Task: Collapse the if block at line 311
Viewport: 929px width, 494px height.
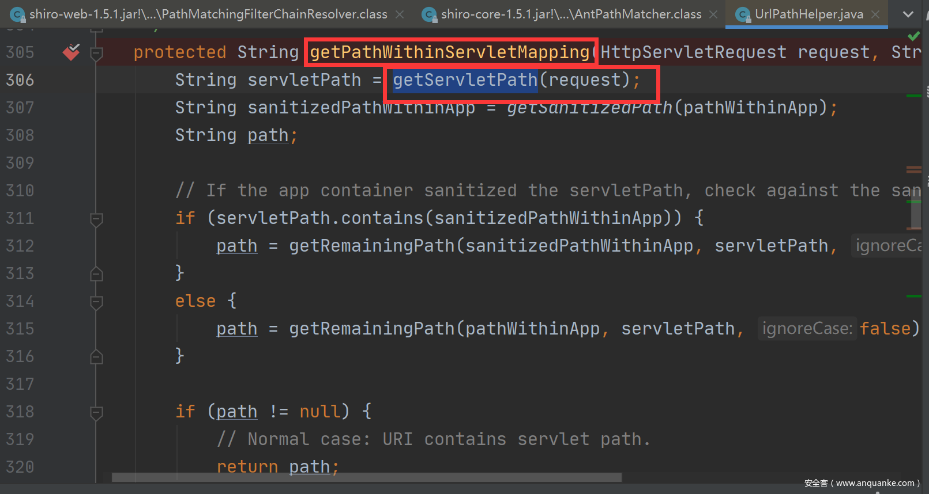Action: [x=96, y=219]
